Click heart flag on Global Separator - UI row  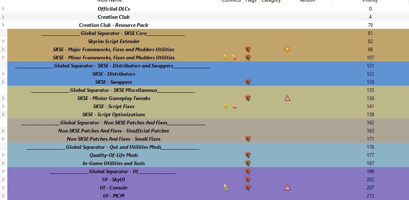pos(248,172)
